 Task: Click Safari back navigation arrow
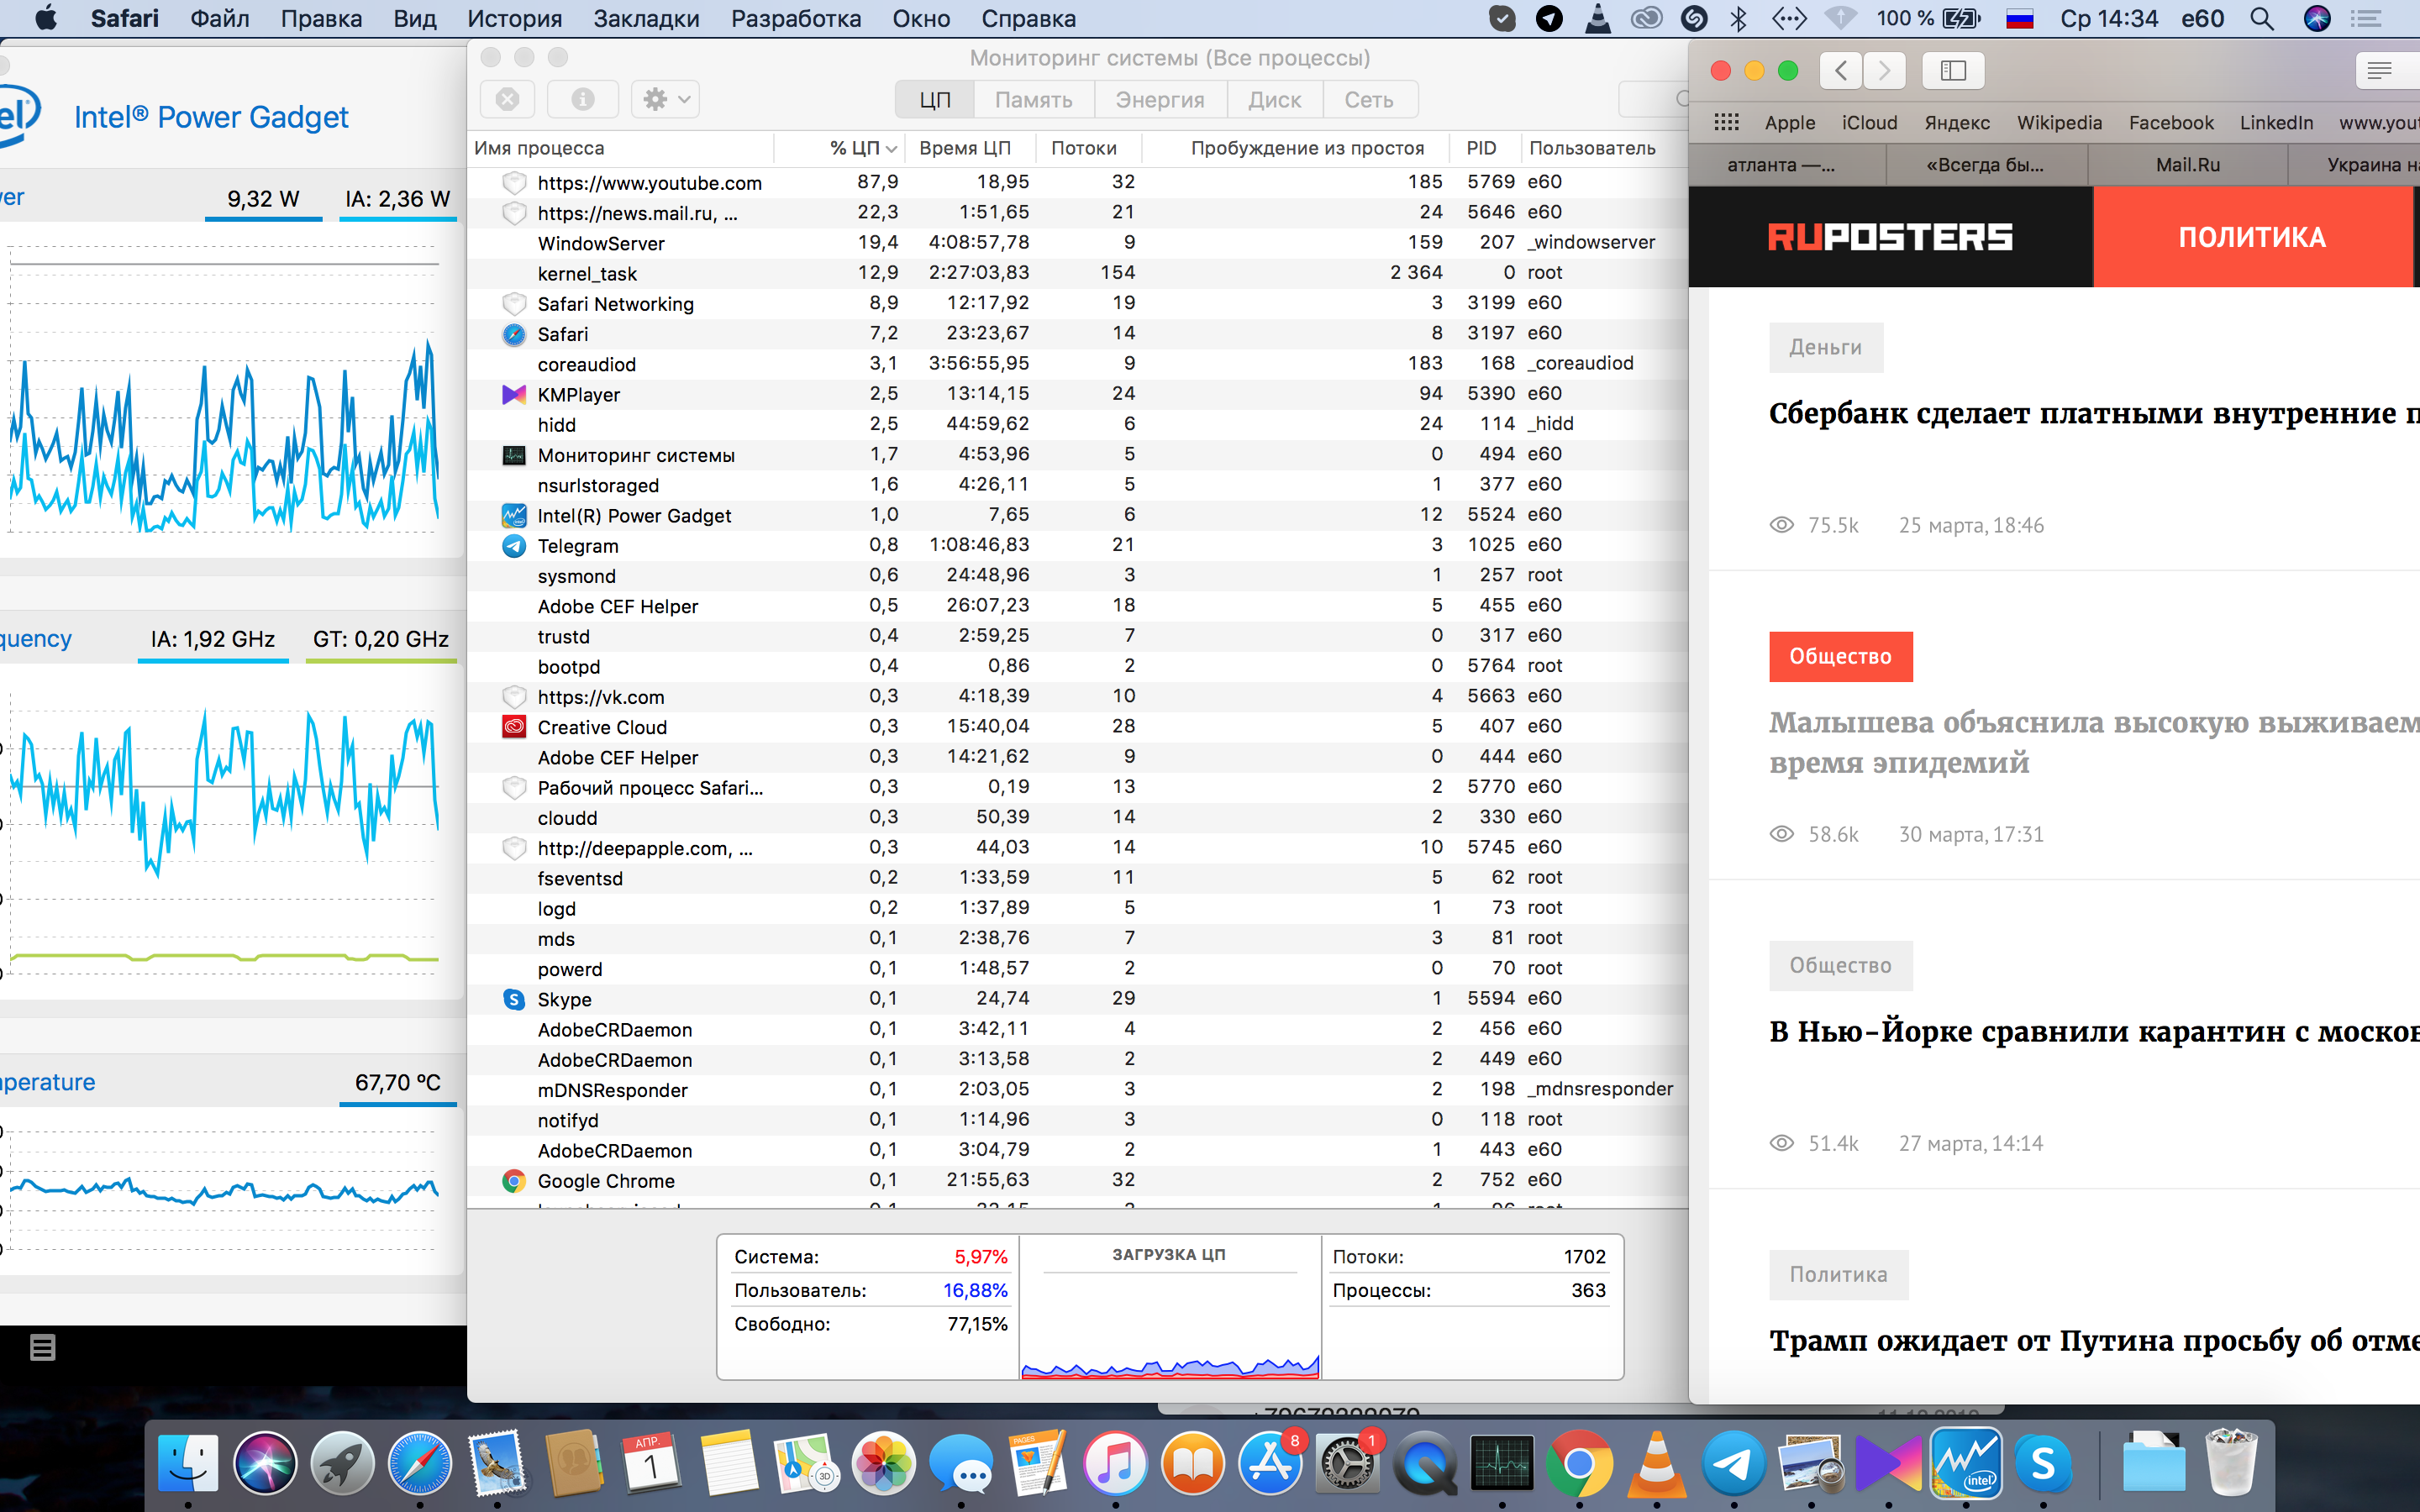coord(1841,70)
